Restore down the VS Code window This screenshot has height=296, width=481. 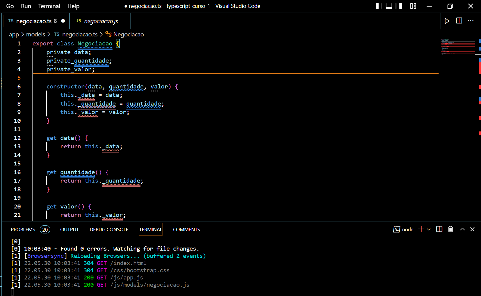coord(450,6)
